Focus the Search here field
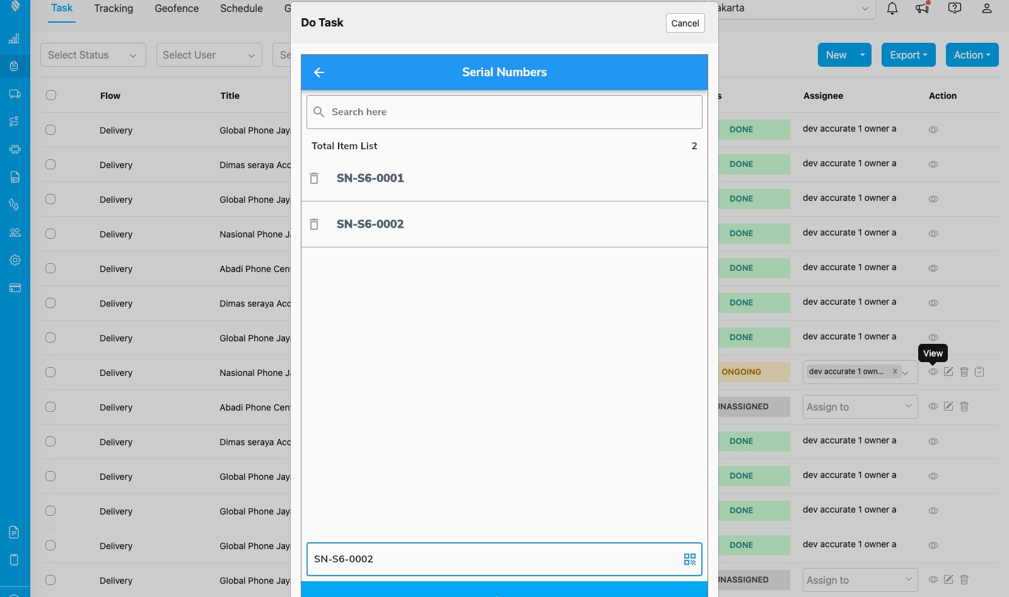The width and height of the screenshot is (1009, 597). pyautogui.click(x=504, y=112)
